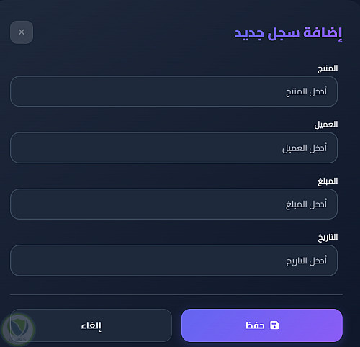Click the العميل field label
This screenshot has height=347, width=360.
pyautogui.click(x=326, y=125)
